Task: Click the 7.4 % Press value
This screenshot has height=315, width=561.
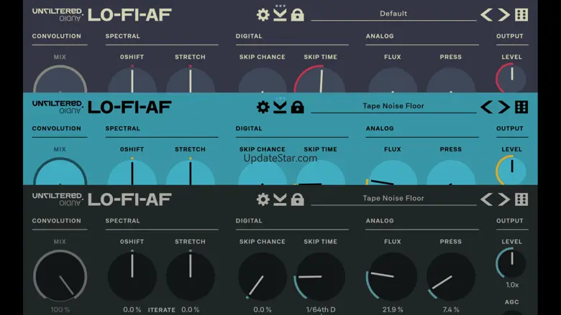Action: pos(451,310)
